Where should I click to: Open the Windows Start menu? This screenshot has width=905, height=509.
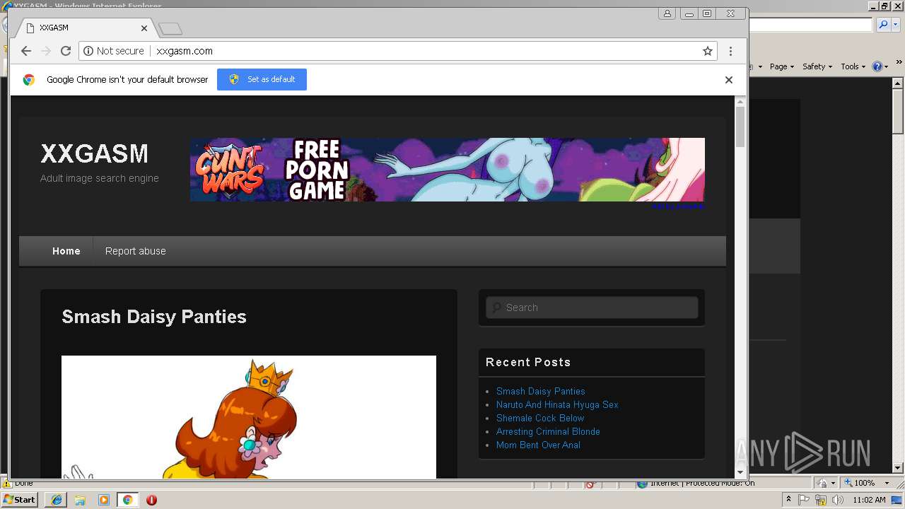[19, 499]
